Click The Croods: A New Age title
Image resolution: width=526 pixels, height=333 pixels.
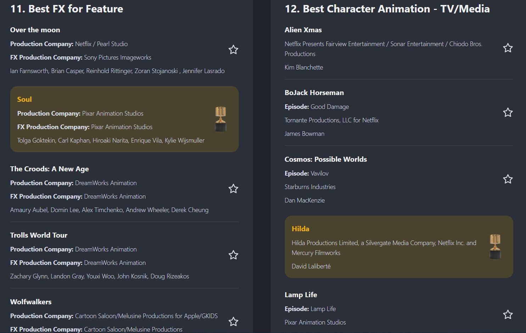click(50, 169)
